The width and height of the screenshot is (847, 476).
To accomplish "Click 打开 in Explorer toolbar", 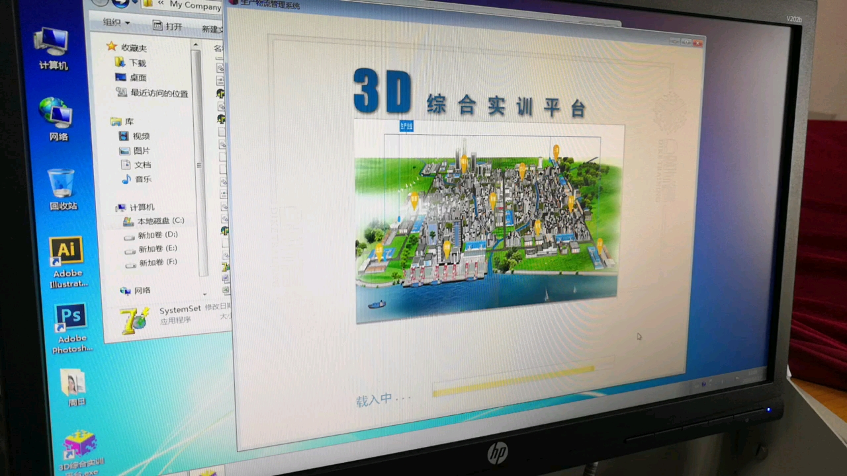I will point(167,26).
